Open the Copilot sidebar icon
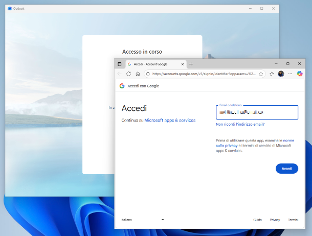The width and height of the screenshot is (312, 236). 300,74
